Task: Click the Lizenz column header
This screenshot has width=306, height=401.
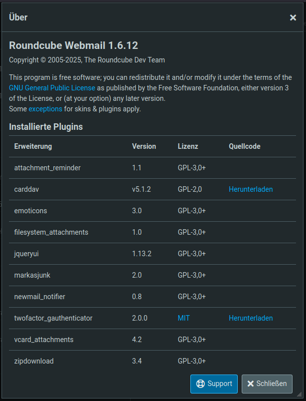Action: pyautogui.click(x=188, y=146)
